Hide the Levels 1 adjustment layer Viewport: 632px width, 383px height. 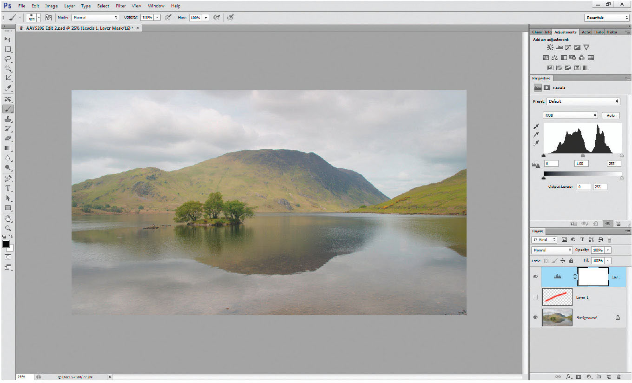[535, 277]
